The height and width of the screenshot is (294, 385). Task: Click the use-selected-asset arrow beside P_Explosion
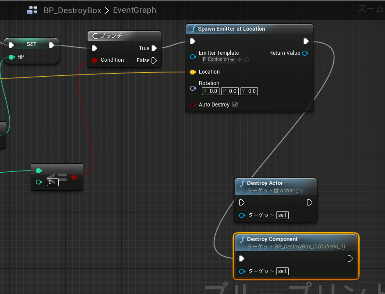240,60
